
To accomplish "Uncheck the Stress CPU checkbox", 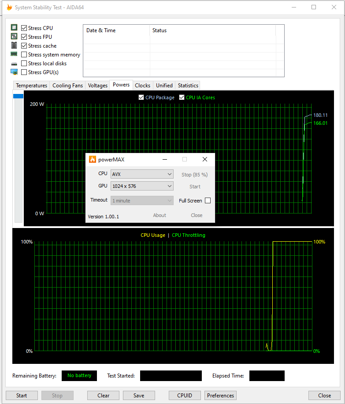I will coord(24,28).
